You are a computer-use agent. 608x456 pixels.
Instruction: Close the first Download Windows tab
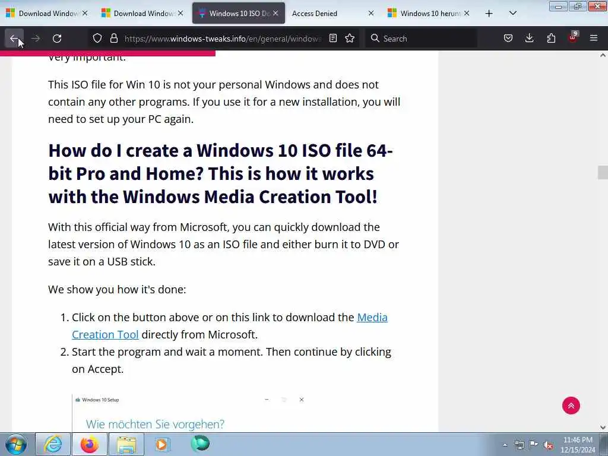[85, 13]
